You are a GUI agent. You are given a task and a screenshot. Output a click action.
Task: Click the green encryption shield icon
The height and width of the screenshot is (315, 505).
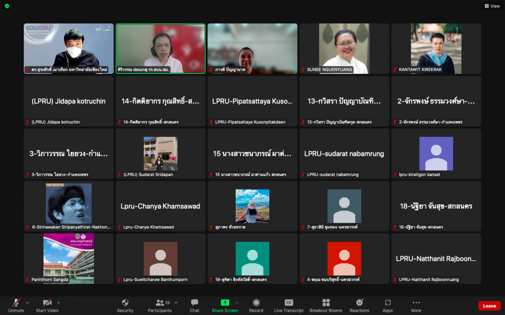pyautogui.click(x=7, y=6)
